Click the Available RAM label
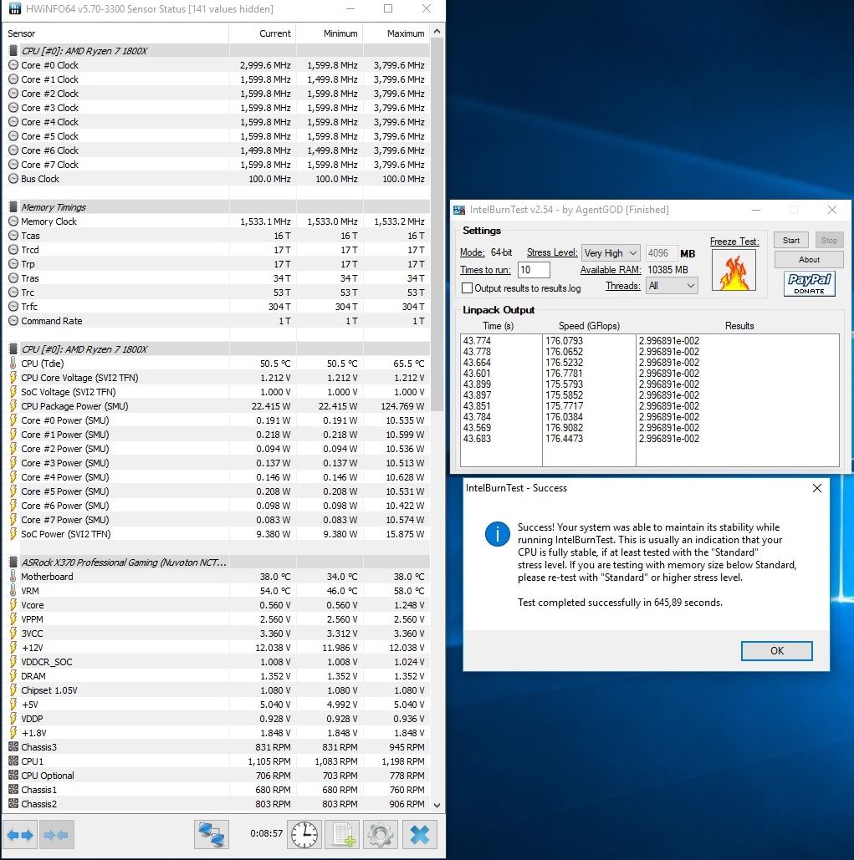This screenshot has height=860, width=854. [x=611, y=270]
